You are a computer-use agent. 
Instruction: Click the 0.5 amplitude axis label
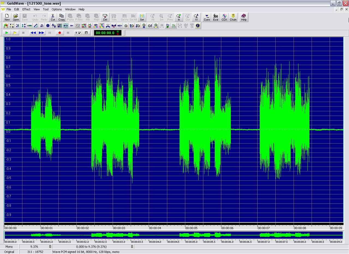pyautogui.click(x=8, y=85)
